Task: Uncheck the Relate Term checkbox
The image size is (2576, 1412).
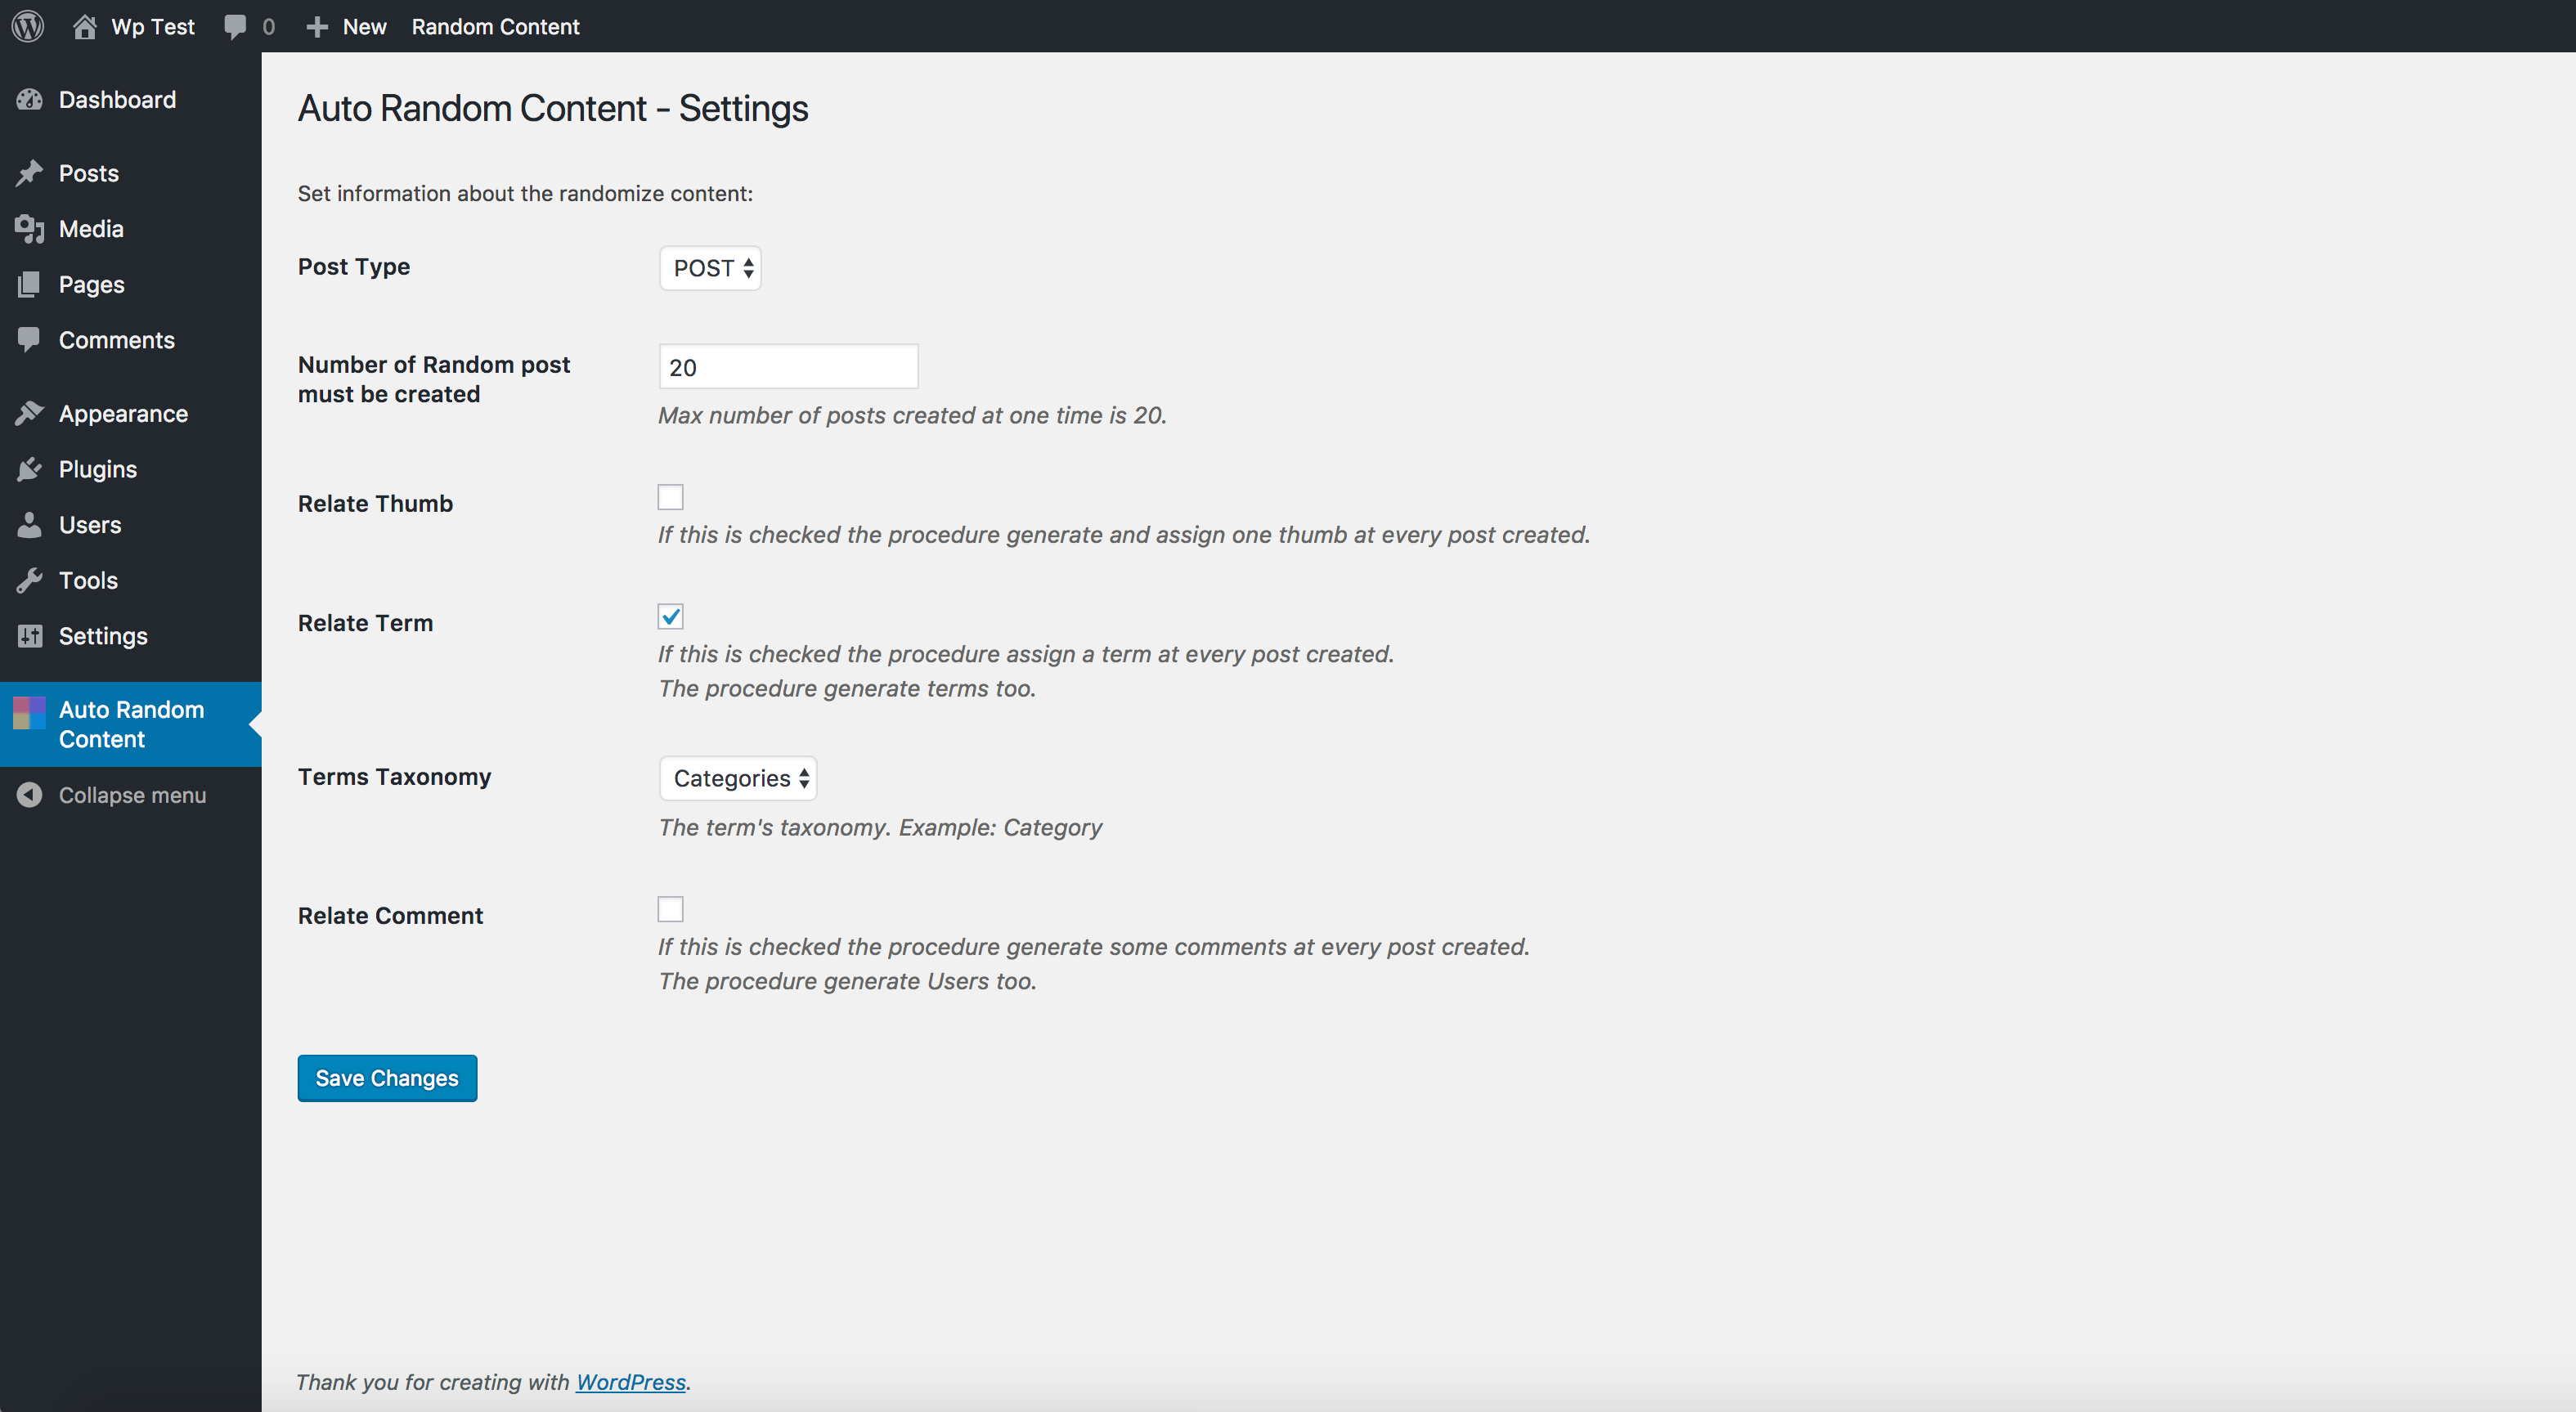Action: 670,616
